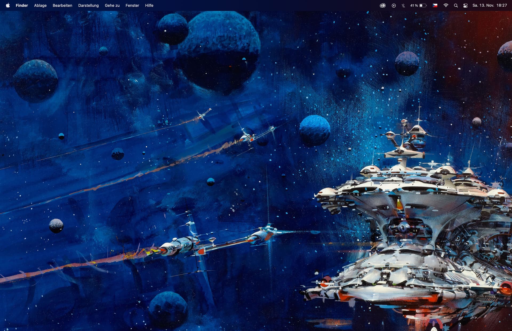
Task: Open the Bearbeiten menu
Action: point(62,5)
